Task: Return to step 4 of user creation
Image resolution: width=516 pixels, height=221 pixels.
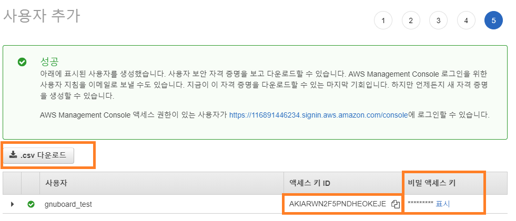Action: pyautogui.click(x=466, y=20)
